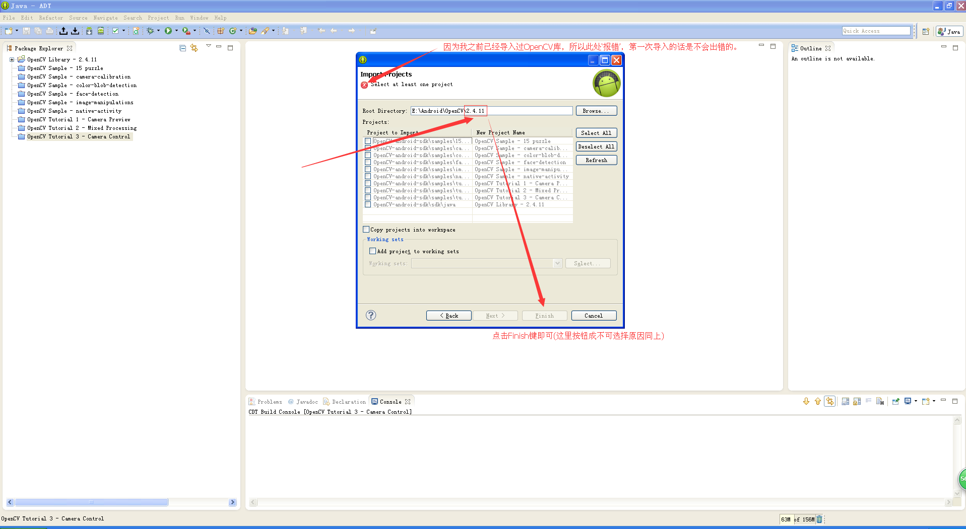Open the New file dropdown arrow
This screenshot has width=966, height=529.
(x=17, y=31)
